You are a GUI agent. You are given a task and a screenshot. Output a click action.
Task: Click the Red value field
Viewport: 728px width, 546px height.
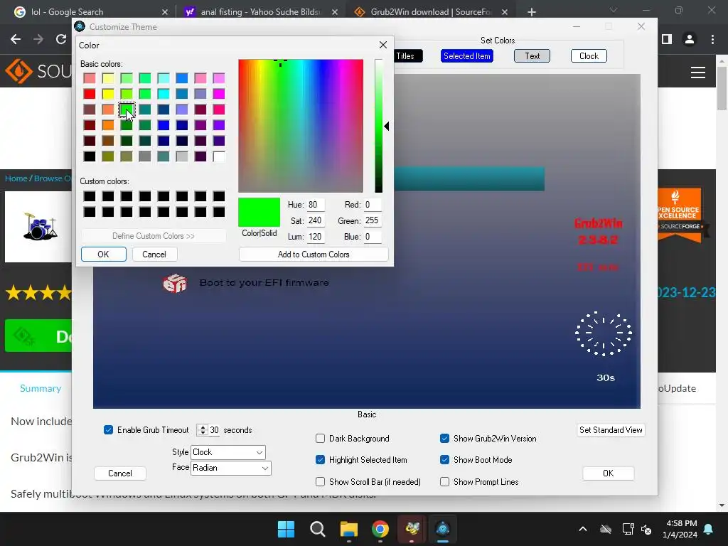[373, 205]
